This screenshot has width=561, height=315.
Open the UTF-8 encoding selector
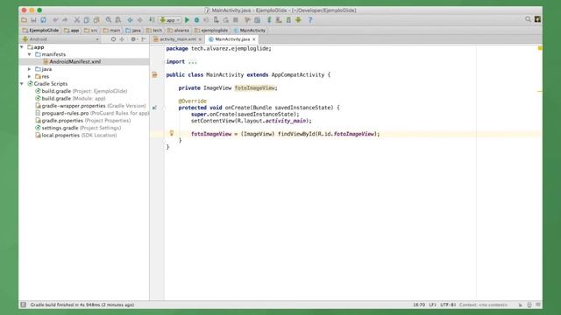(448, 304)
